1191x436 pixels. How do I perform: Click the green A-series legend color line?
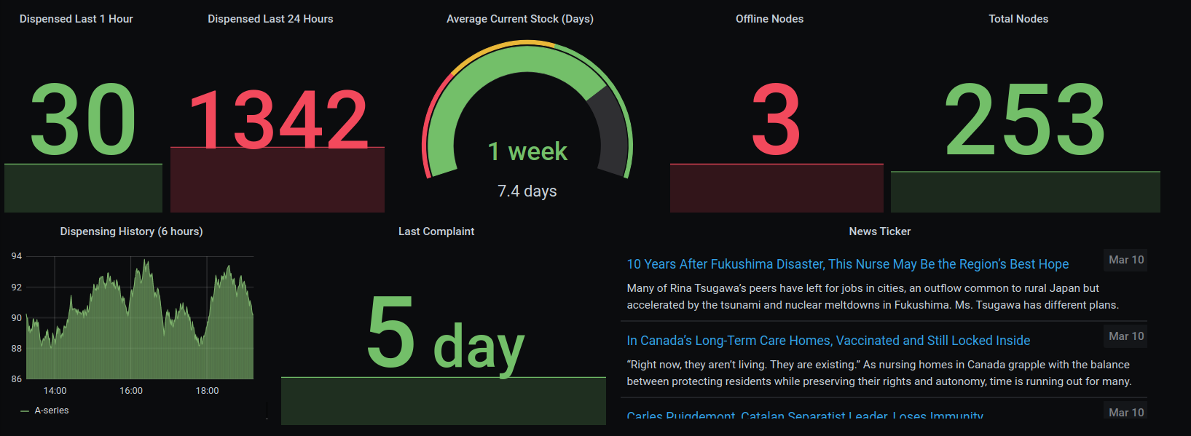[x=25, y=411]
